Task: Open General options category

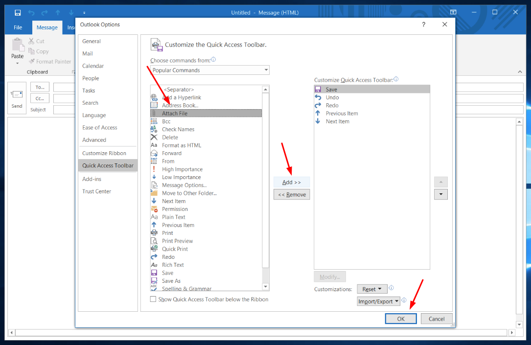Action: [92, 41]
